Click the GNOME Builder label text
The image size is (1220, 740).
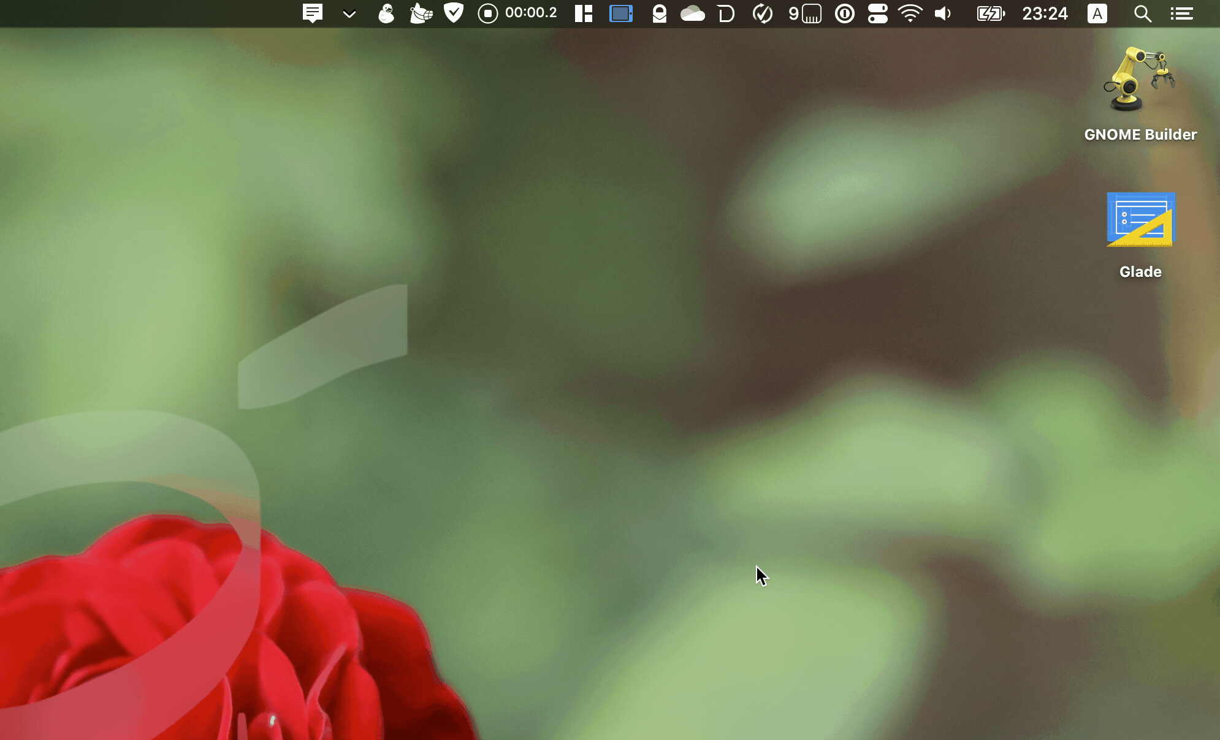coord(1140,135)
